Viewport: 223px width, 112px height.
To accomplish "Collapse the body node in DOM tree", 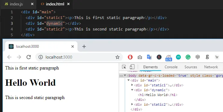I will [x=125, y=75].
